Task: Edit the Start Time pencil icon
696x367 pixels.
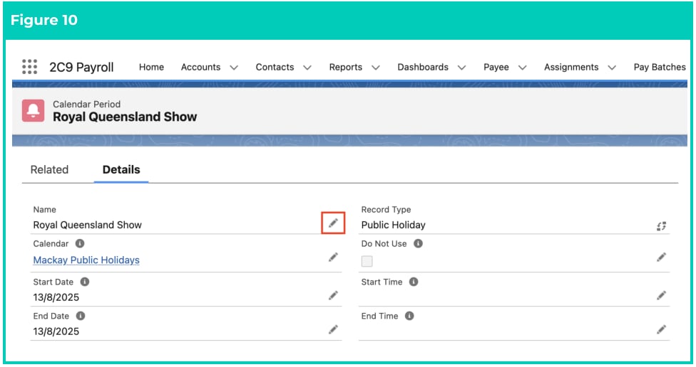Action: point(661,295)
